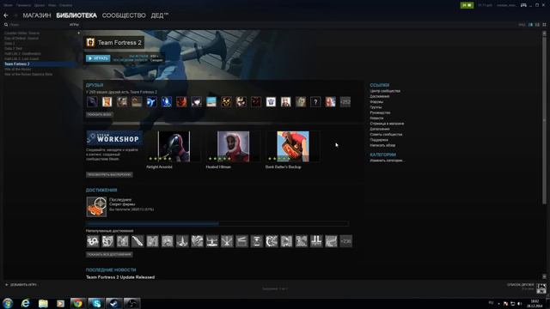Open Heated Hitman workshop item
The image size is (550, 309).
coord(233,147)
